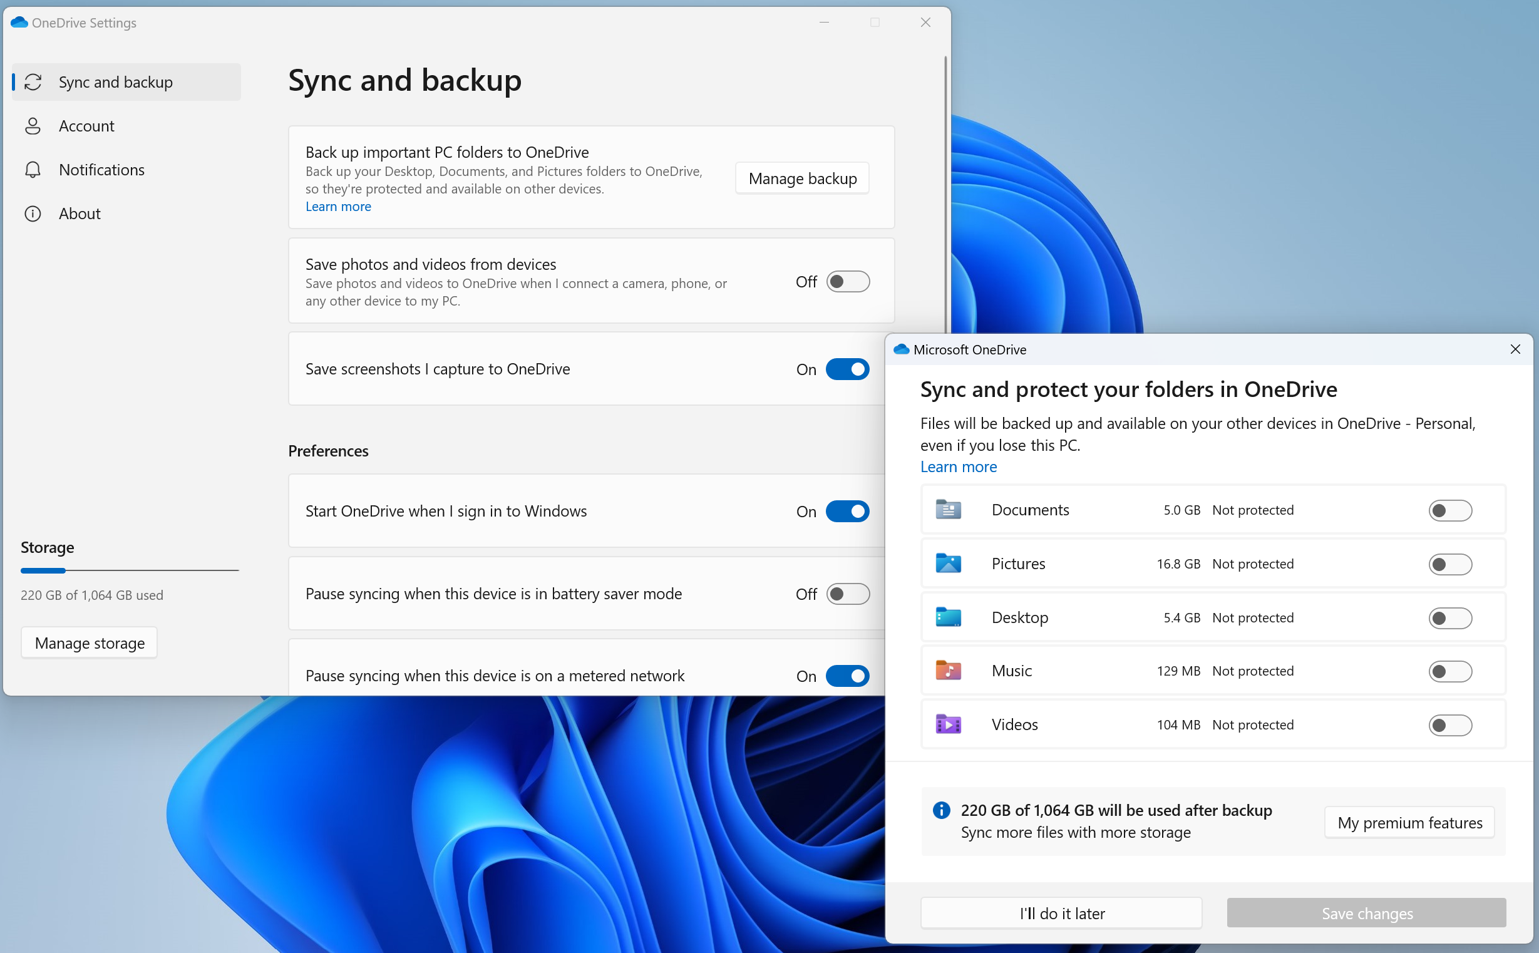Screen dimensions: 1539x953
Task: Open Learn more link in Settings backup card
Action: [x=338, y=207]
